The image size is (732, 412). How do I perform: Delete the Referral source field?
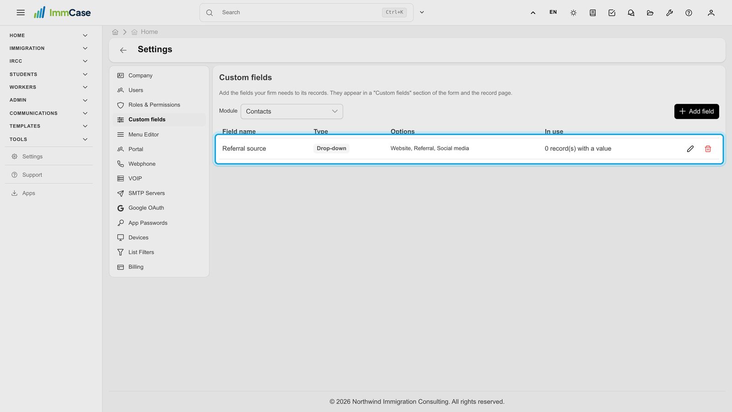pos(708,149)
